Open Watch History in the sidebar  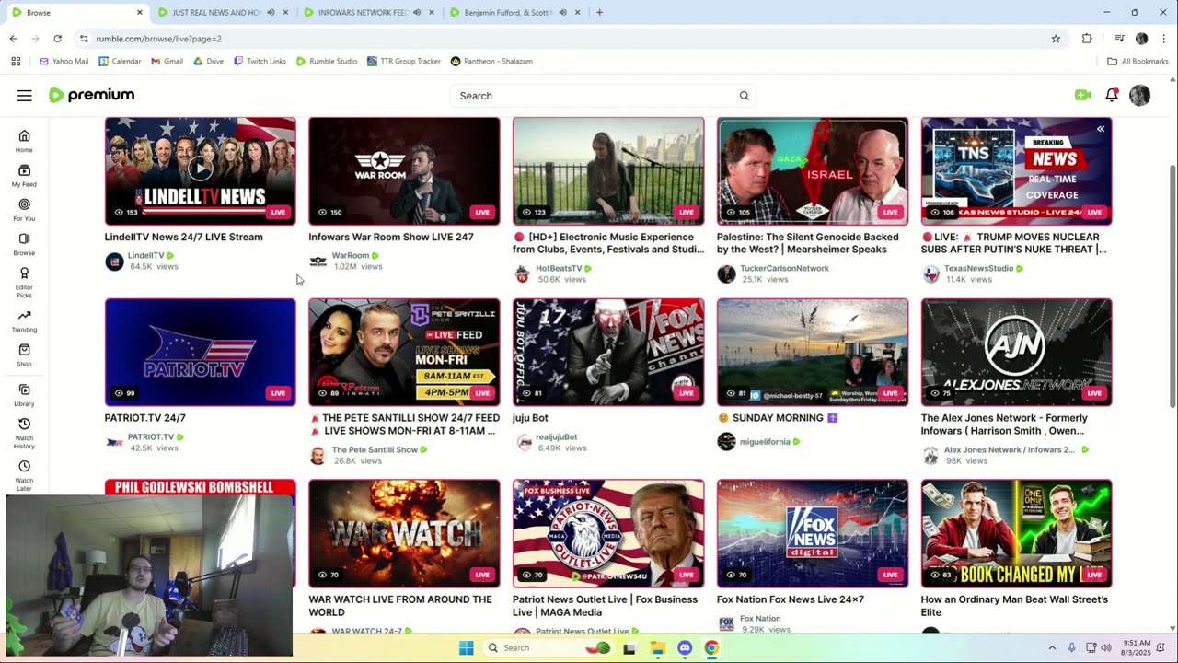tap(24, 433)
